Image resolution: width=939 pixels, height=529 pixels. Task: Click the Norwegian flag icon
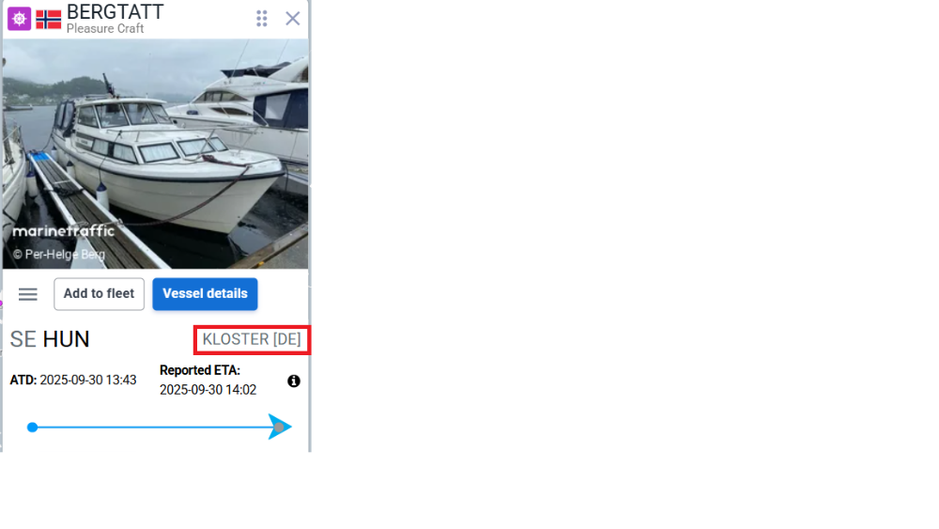click(49, 19)
